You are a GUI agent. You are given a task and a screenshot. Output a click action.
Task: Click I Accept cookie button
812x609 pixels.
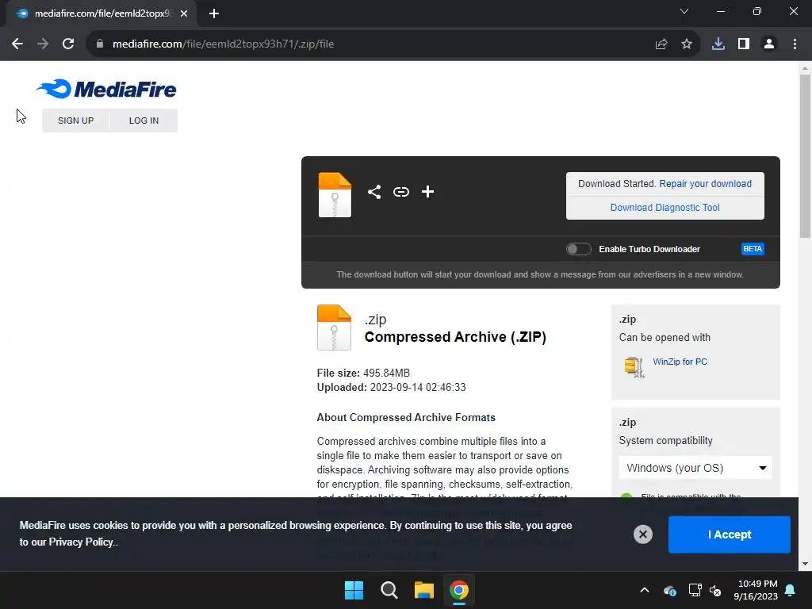[x=730, y=534]
